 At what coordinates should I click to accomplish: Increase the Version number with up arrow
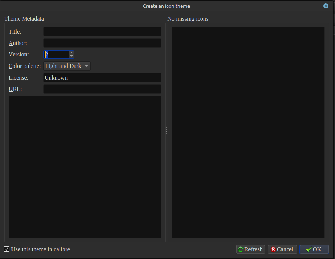[x=71, y=53]
